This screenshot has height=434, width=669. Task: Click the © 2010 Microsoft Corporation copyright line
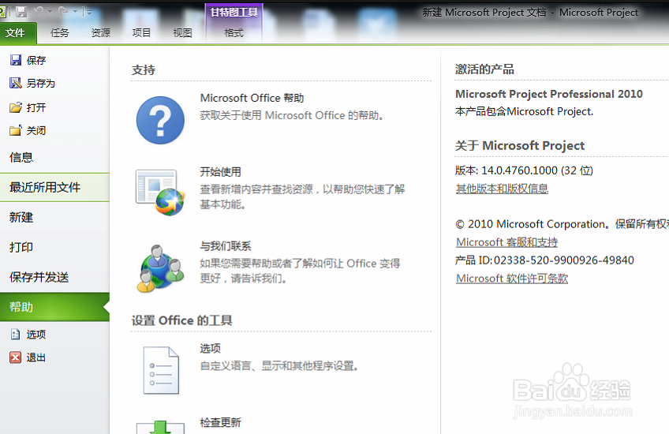pos(562,224)
